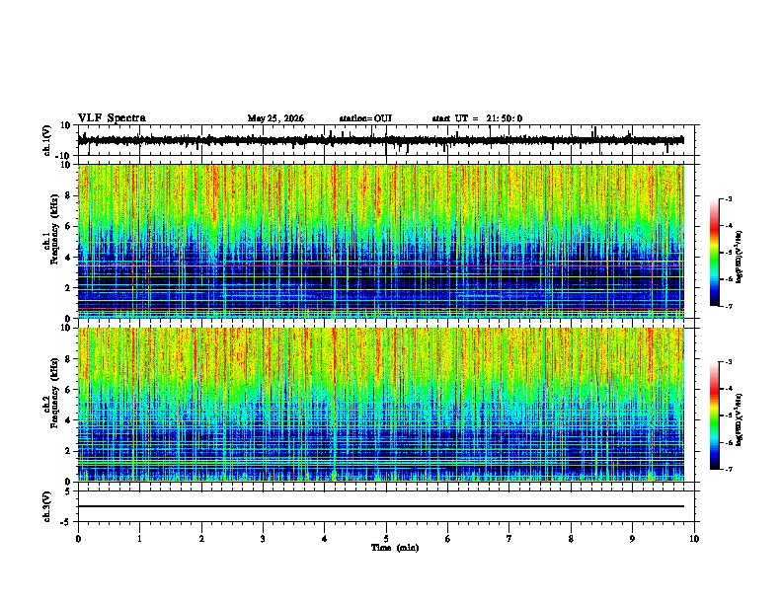Click the 5 minute tick on the time axis
The width and height of the screenshot is (782, 604).
click(x=386, y=539)
